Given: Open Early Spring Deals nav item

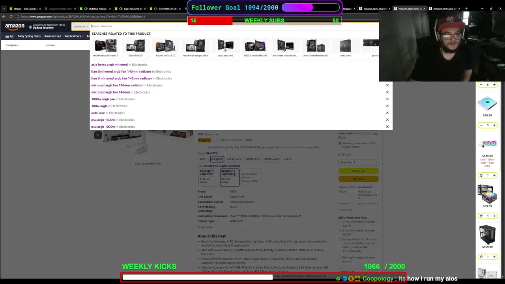Looking at the screenshot, I should 29,36.
